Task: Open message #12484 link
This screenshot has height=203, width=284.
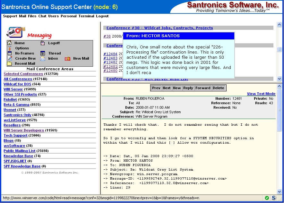Action: (110, 54)
